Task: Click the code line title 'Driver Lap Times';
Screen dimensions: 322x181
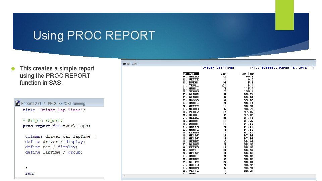Action: (54, 110)
